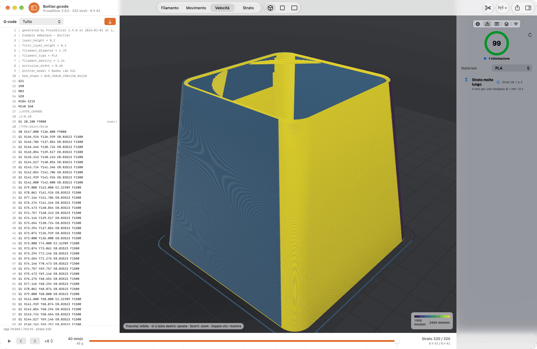The width and height of the screenshot is (537, 349).
Task: Toggle the left sidebar orange button
Action: (x=34, y=8)
